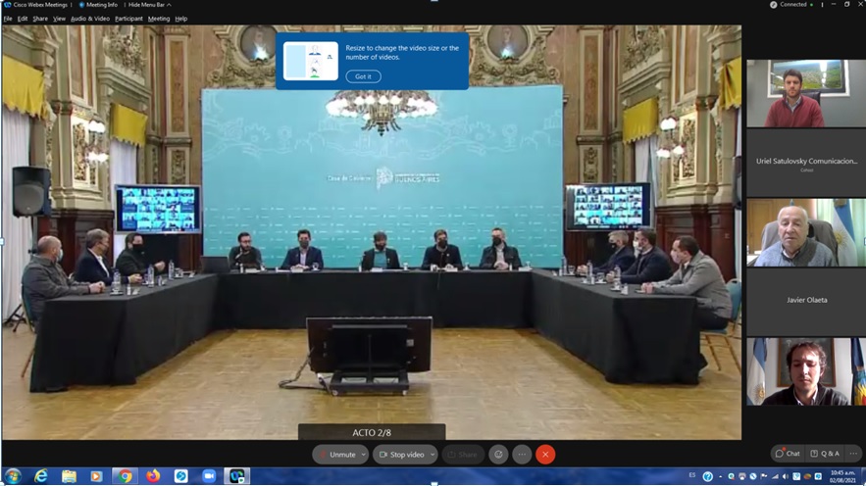Viewport: 866px width, 486px height.
Task: Open File Explorer folder in the taskbar
Action: tap(69, 476)
